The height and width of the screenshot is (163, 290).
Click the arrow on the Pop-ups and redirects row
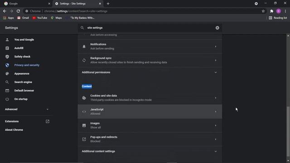click(x=216, y=139)
